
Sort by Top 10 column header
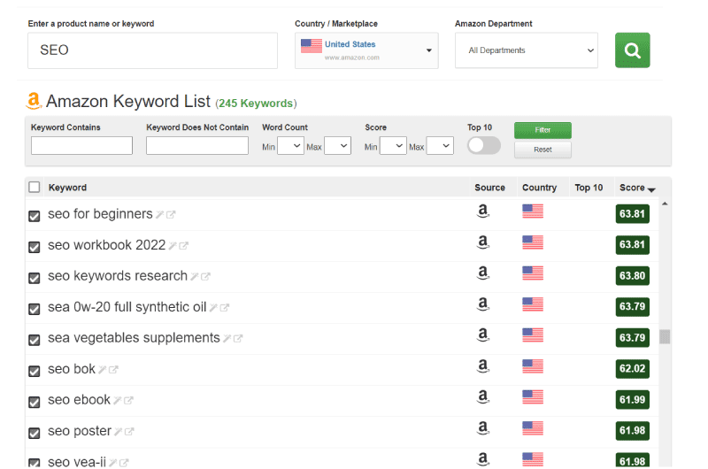(589, 188)
